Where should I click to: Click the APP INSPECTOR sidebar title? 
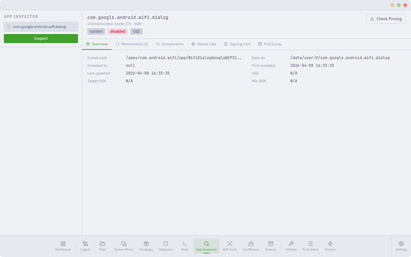[21, 17]
